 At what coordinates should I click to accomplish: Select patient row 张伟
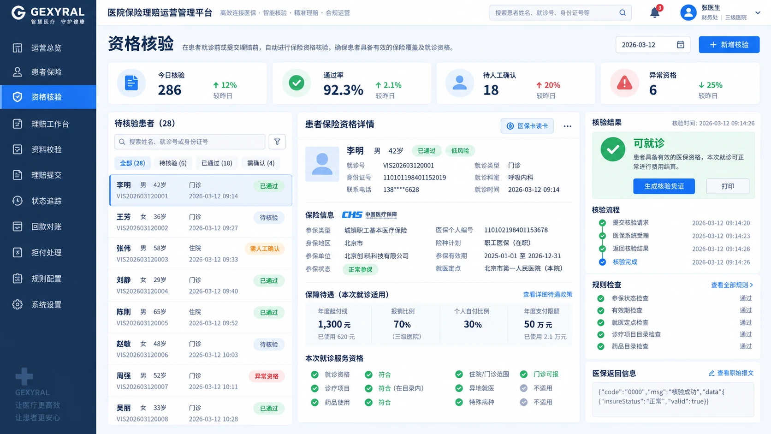[x=201, y=254]
